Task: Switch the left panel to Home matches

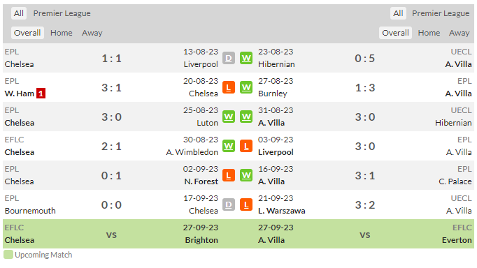Action: 61,33
